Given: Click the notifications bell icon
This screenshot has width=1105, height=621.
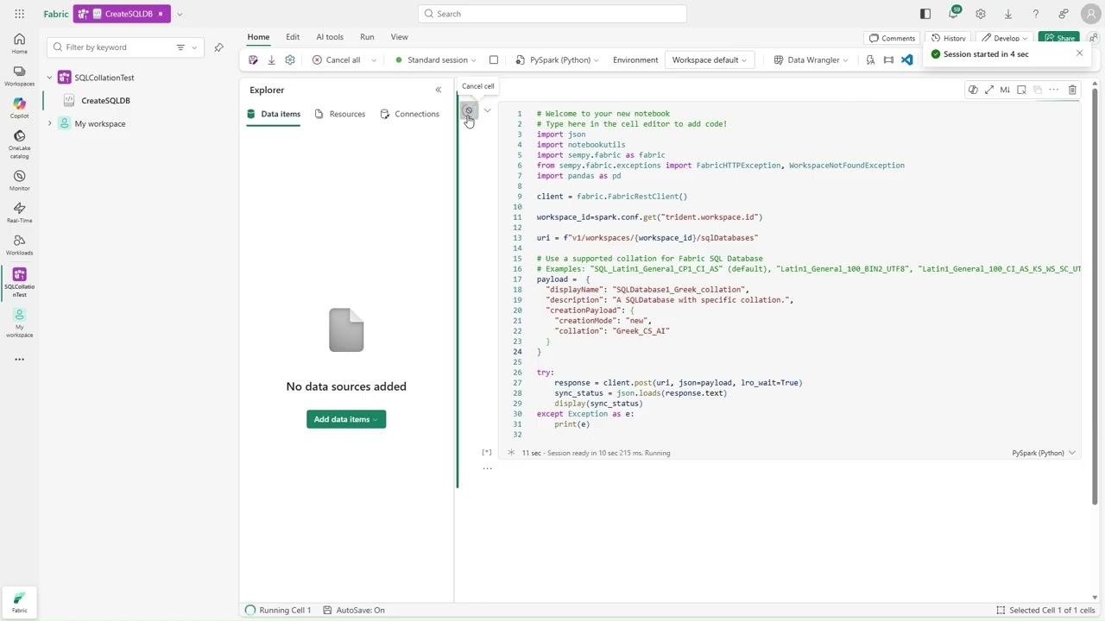Looking at the screenshot, I should point(953,14).
